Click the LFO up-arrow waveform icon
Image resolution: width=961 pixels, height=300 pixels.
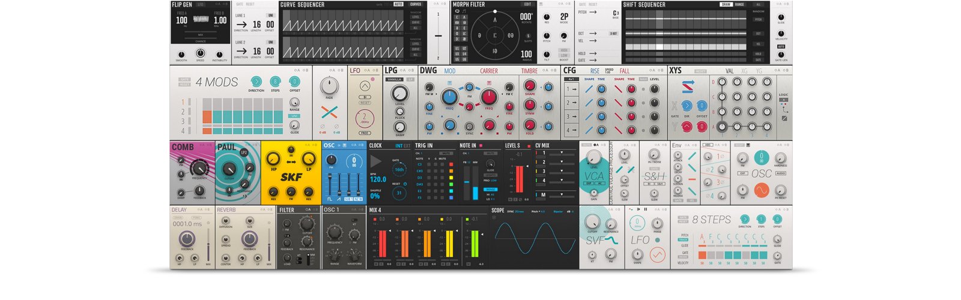click(x=365, y=86)
